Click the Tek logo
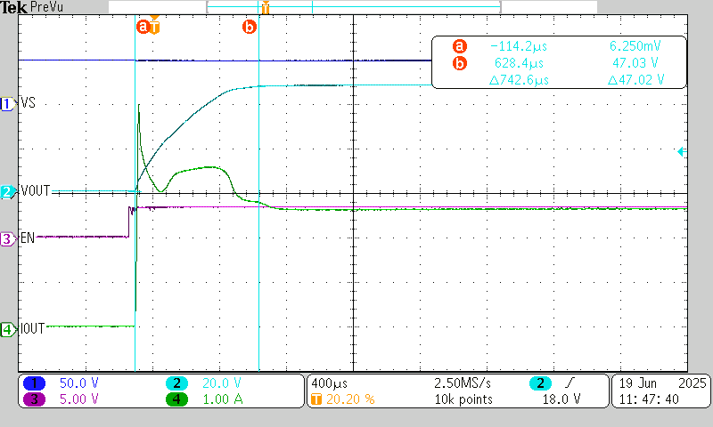713x427 pixels. (x=13, y=7)
